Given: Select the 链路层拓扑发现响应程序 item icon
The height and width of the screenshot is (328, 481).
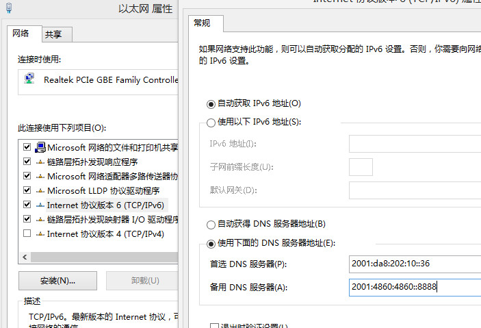Looking at the screenshot, I should (40, 162).
